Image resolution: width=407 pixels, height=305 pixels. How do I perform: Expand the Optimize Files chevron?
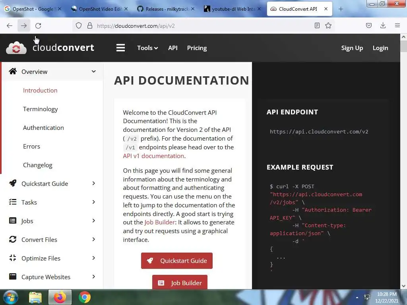coord(94,258)
